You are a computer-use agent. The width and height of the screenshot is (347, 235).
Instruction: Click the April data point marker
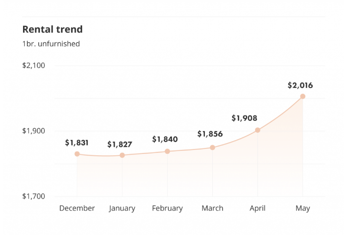pos(258,130)
